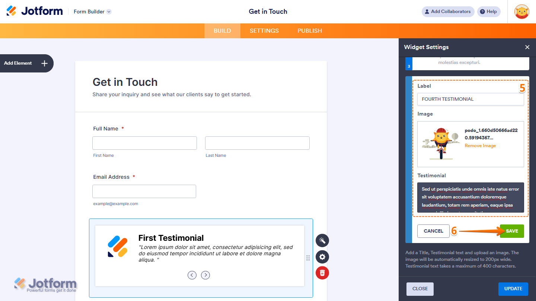Save the Fourth Testimonial widget settings
Viewport: 536px width, 301px height.
(x=512, y=231)
